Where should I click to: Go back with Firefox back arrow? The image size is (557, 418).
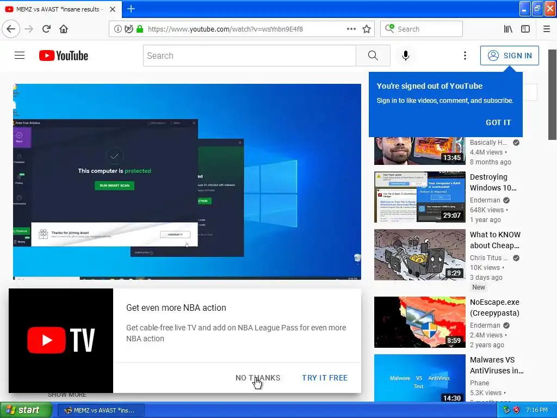(x=11, y=29)
